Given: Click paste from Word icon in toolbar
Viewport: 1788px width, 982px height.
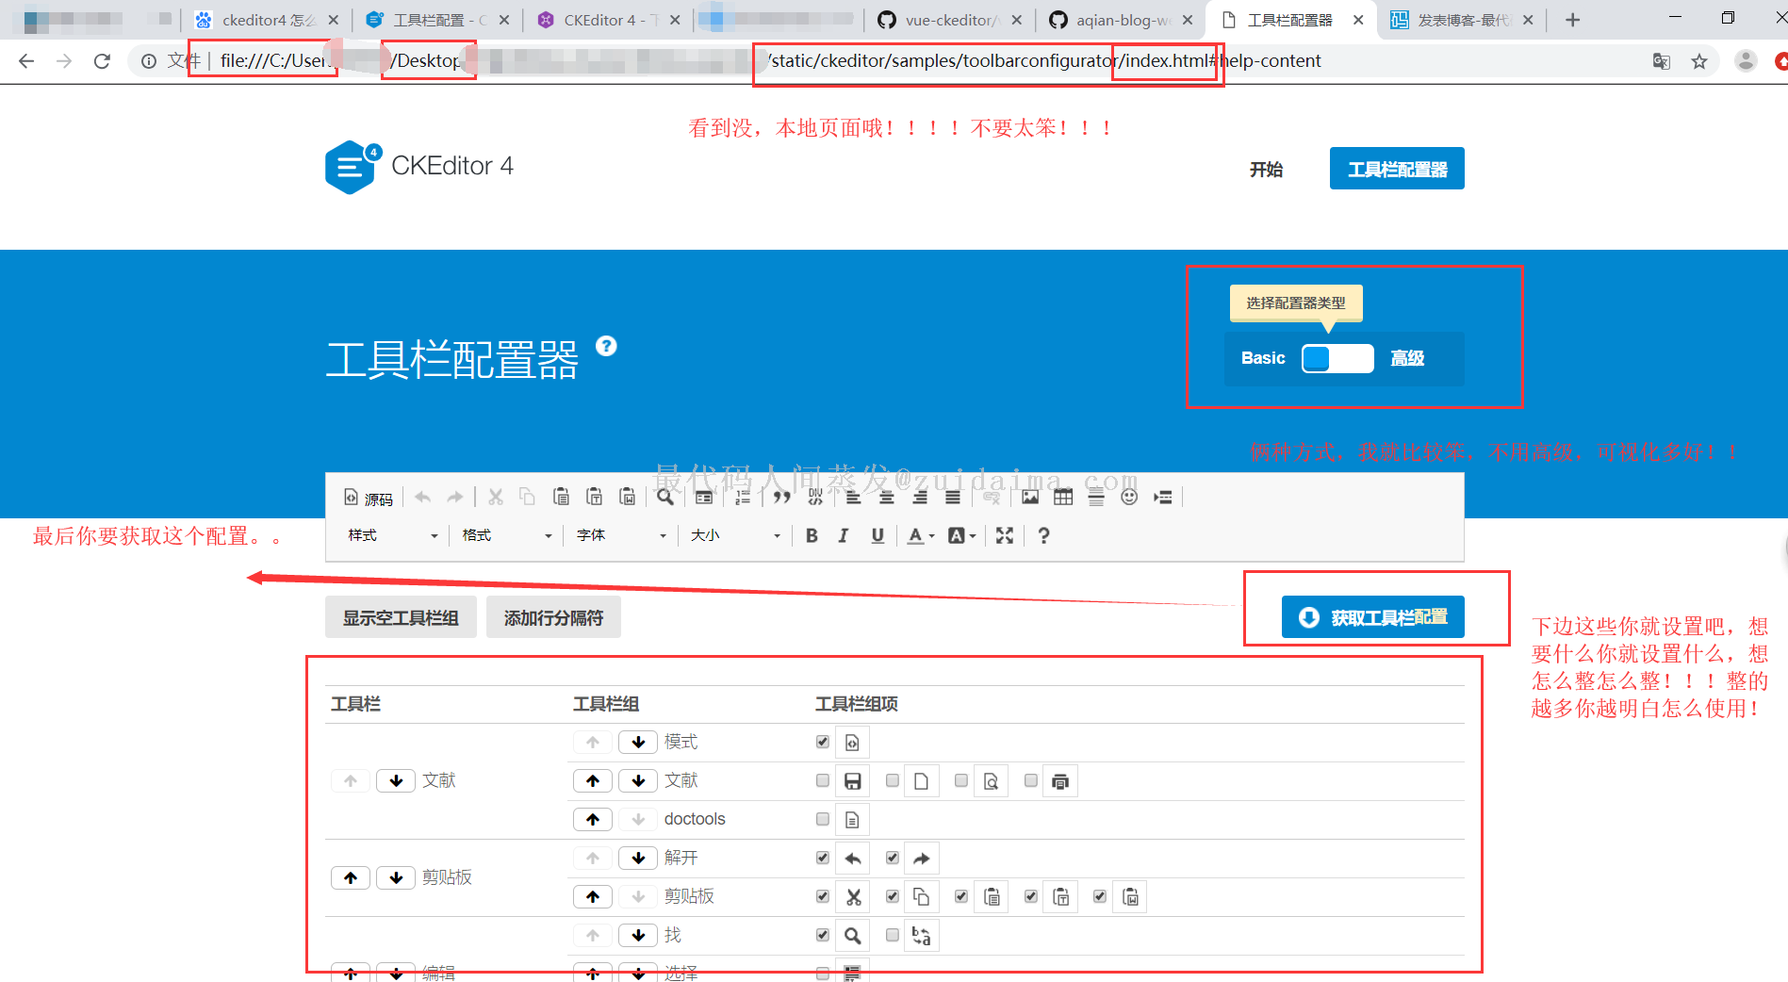Looking at the screenshot, I should pyautogui.click(x=627, y=497).
